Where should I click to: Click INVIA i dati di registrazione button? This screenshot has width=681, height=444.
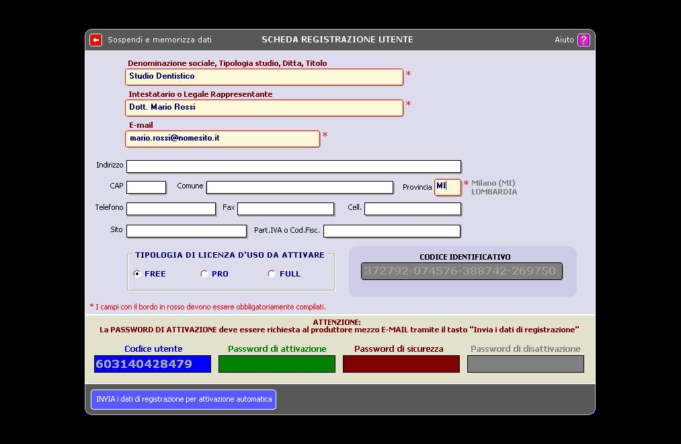184,399
